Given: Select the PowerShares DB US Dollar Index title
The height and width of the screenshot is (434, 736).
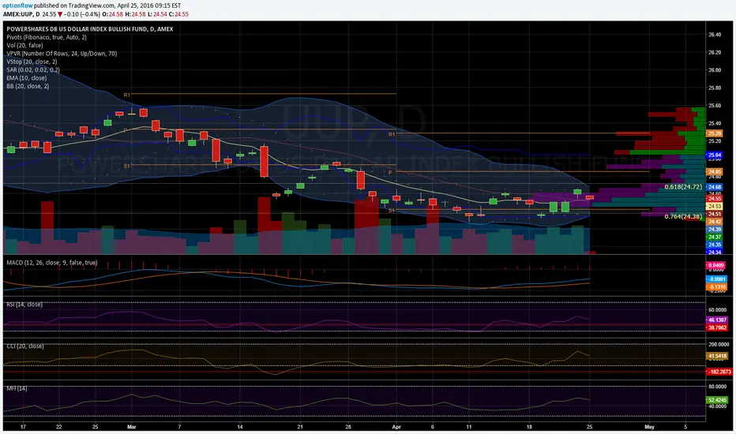Looking at the screenshot, I should [90, 29].
